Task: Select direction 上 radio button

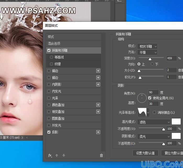Action: (x=139, y=64)
